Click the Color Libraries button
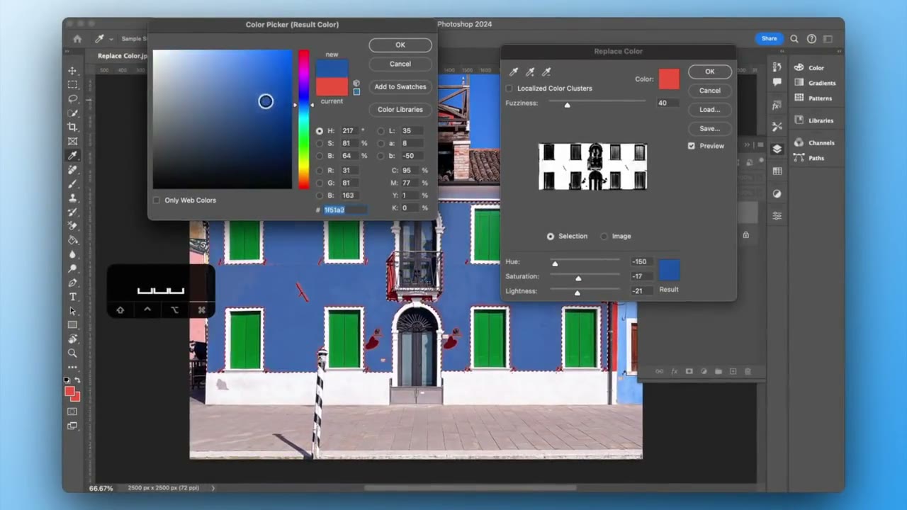Viewport: 907px width, 510px height. click(x=400, y=109)
